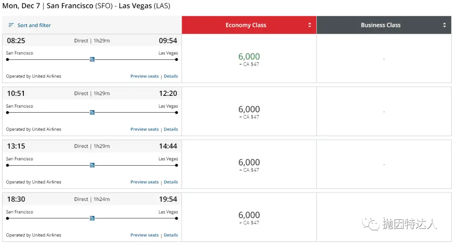Preview seats for the 18:30 flight

(x=144, y=235)
